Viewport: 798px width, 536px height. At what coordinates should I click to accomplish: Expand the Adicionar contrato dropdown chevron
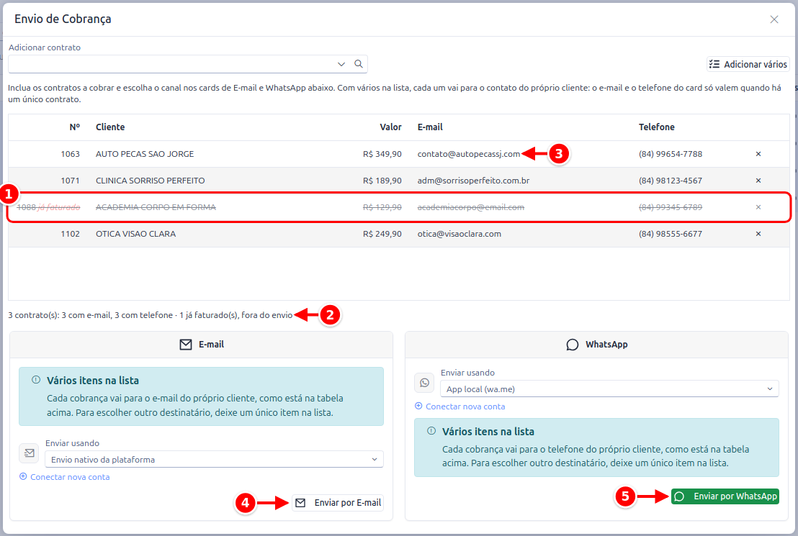pos(341,64)
